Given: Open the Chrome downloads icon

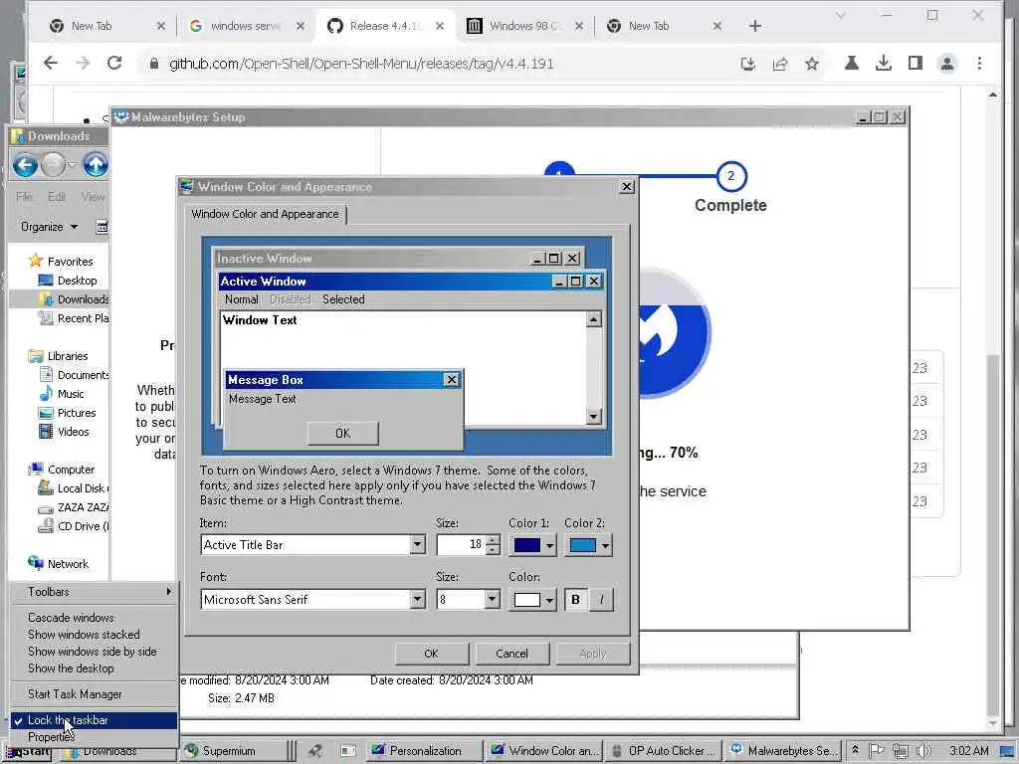Looking at the screenshot, I should click(884, 63).
